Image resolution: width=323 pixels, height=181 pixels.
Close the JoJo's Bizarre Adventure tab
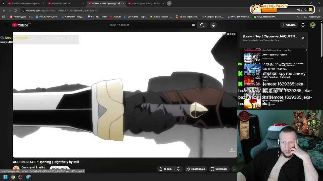(43, 4)
